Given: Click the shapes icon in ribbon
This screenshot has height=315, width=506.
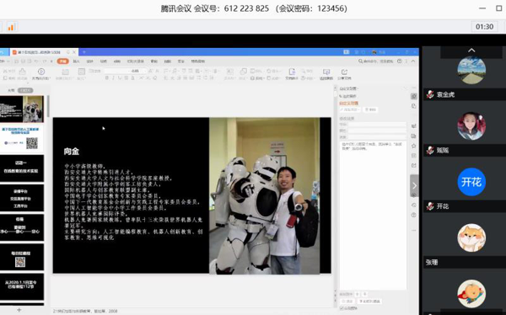Looking at the screenshot, I should click(244, 72).
